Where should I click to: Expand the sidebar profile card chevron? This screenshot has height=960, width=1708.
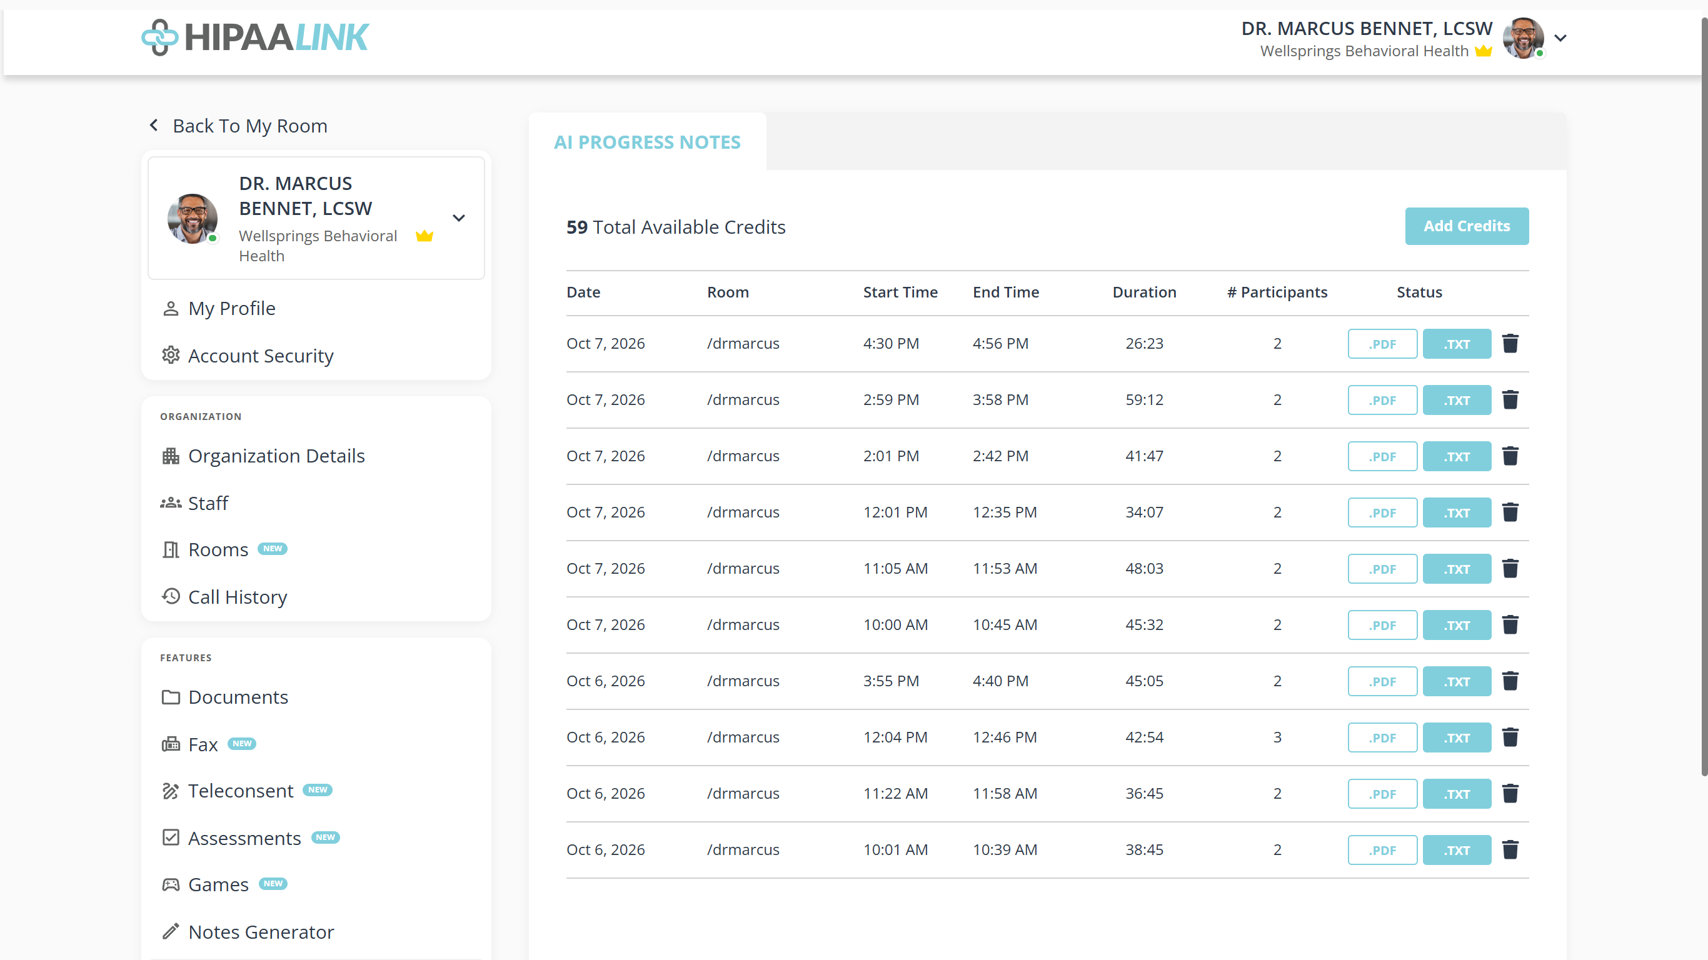(x=458, y=218)
